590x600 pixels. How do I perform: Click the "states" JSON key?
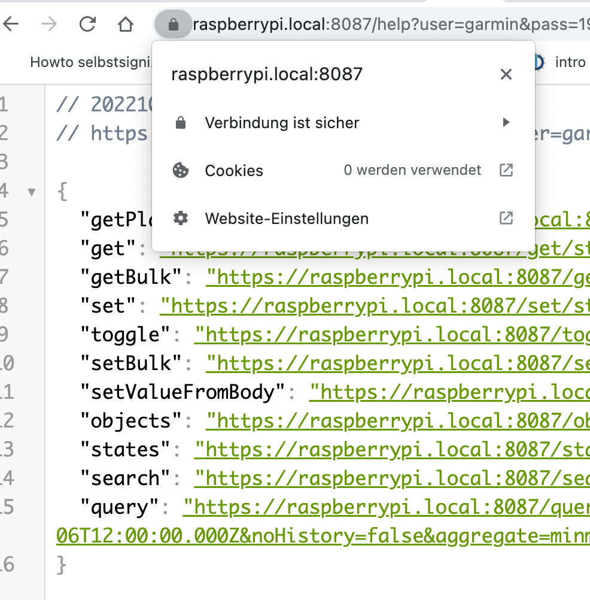(x=125, y=449)
